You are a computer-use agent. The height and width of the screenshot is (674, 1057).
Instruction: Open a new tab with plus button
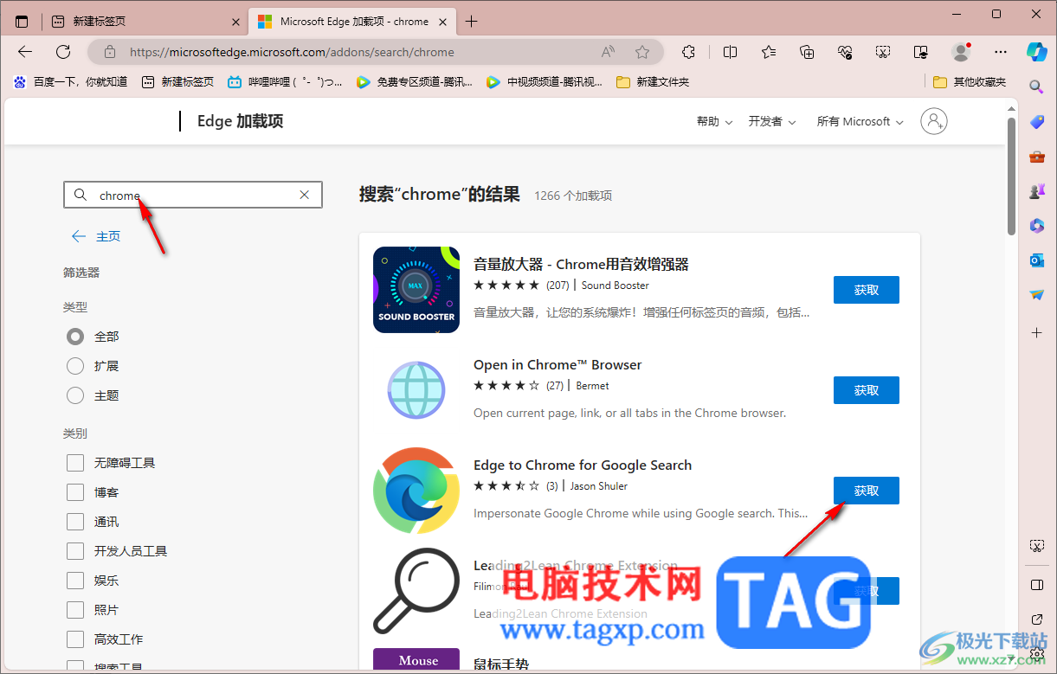coord(471,22)
